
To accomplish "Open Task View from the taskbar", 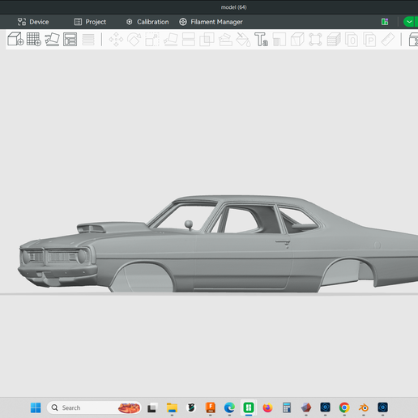I will click(151, 407).
